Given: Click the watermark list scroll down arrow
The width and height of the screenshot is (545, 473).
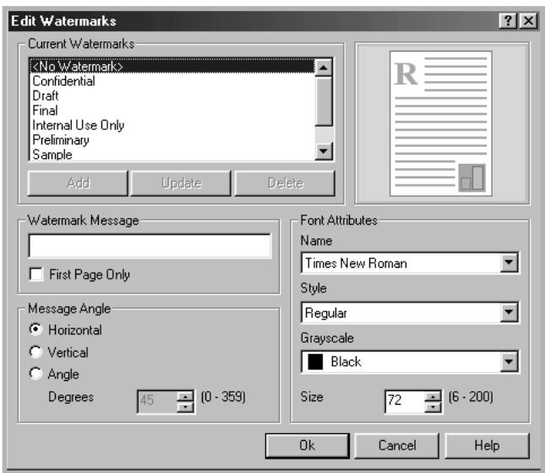Looking at the screenshot, I should coord(324,151).
